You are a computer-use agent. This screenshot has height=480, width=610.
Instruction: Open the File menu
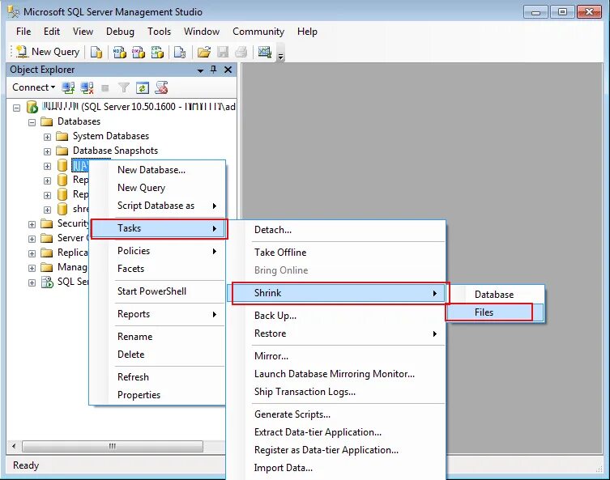tap(23, 32)
